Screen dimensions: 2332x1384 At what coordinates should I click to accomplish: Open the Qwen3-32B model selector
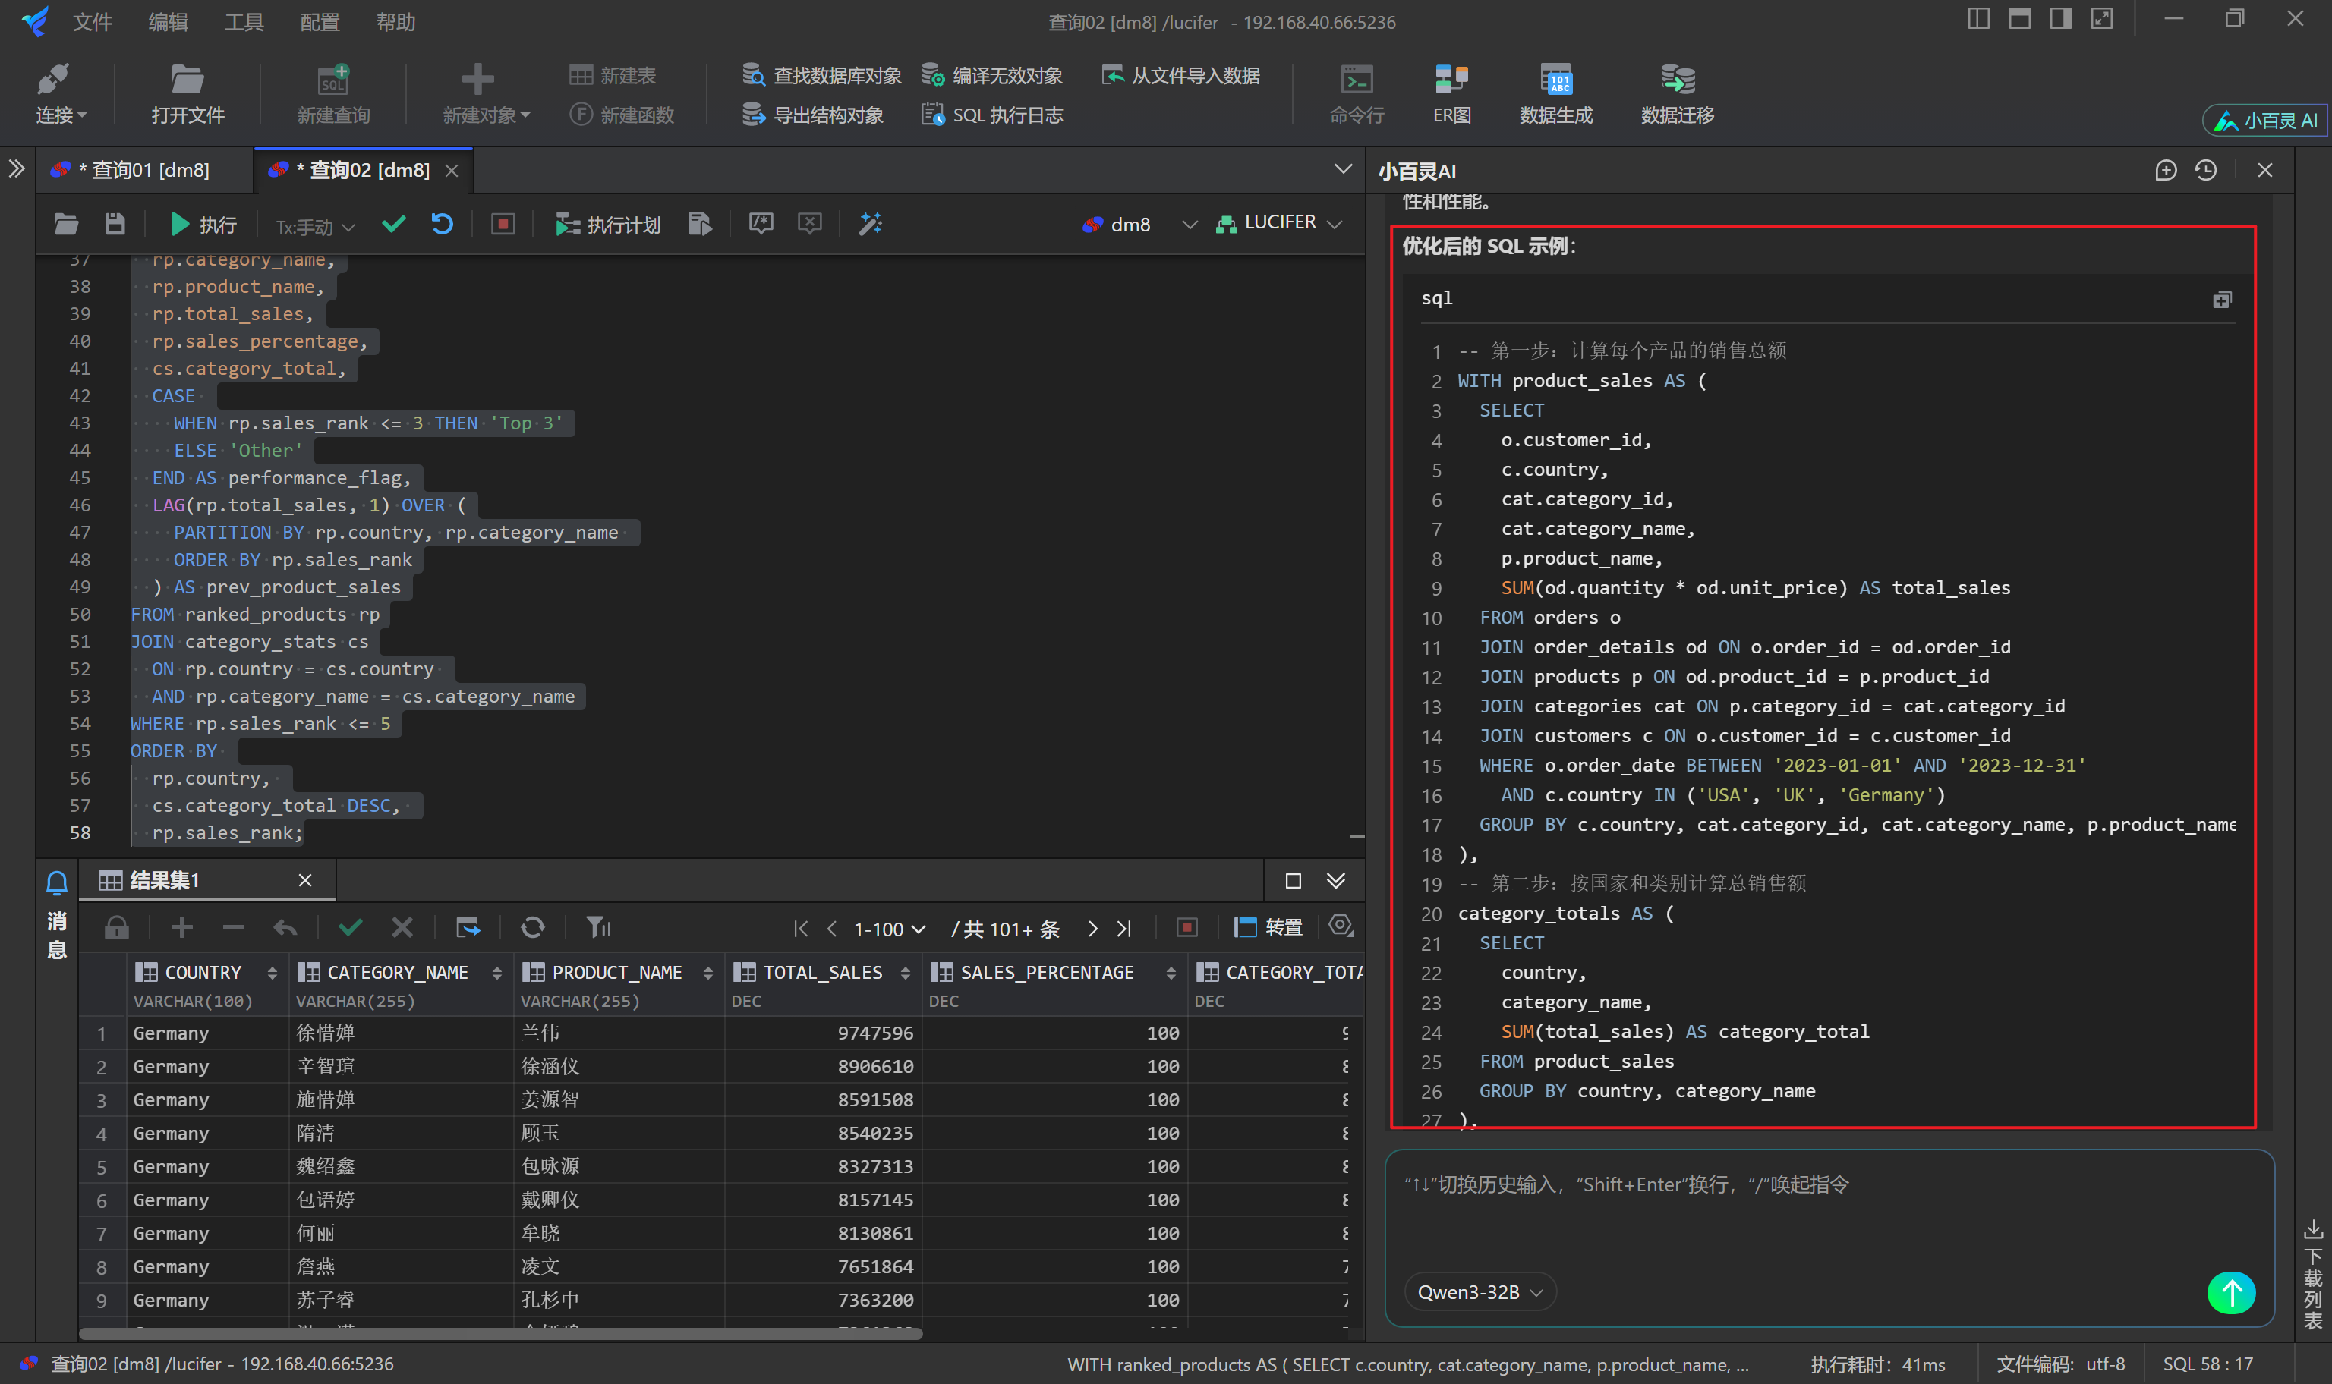point(1480,1291)
